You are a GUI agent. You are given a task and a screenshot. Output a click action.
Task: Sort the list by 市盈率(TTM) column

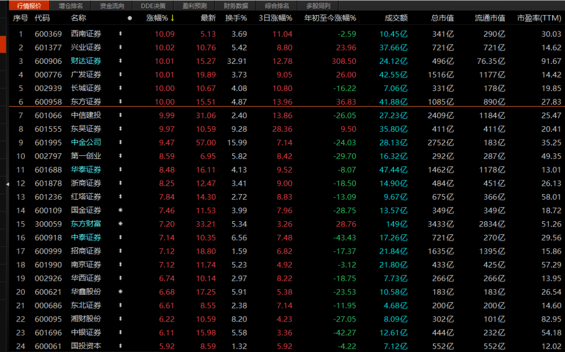tap(539, 18)
